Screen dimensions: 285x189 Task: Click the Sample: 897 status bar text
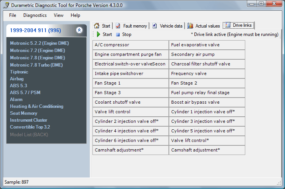tap(16, 182)
